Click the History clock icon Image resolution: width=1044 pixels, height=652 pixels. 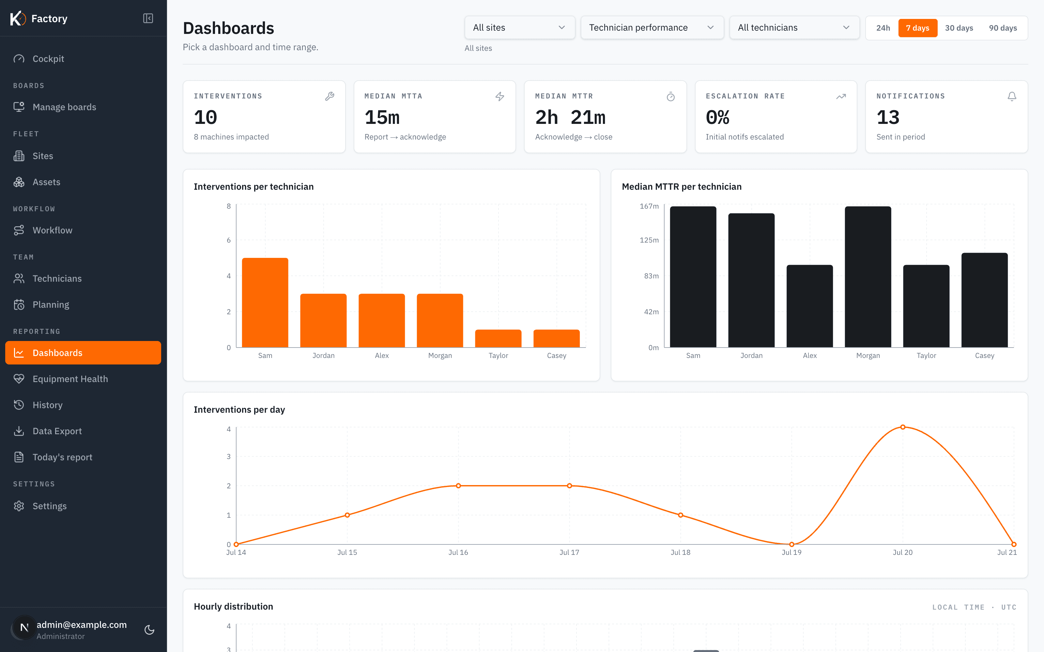pyautogui.click(x=19, y=405)
